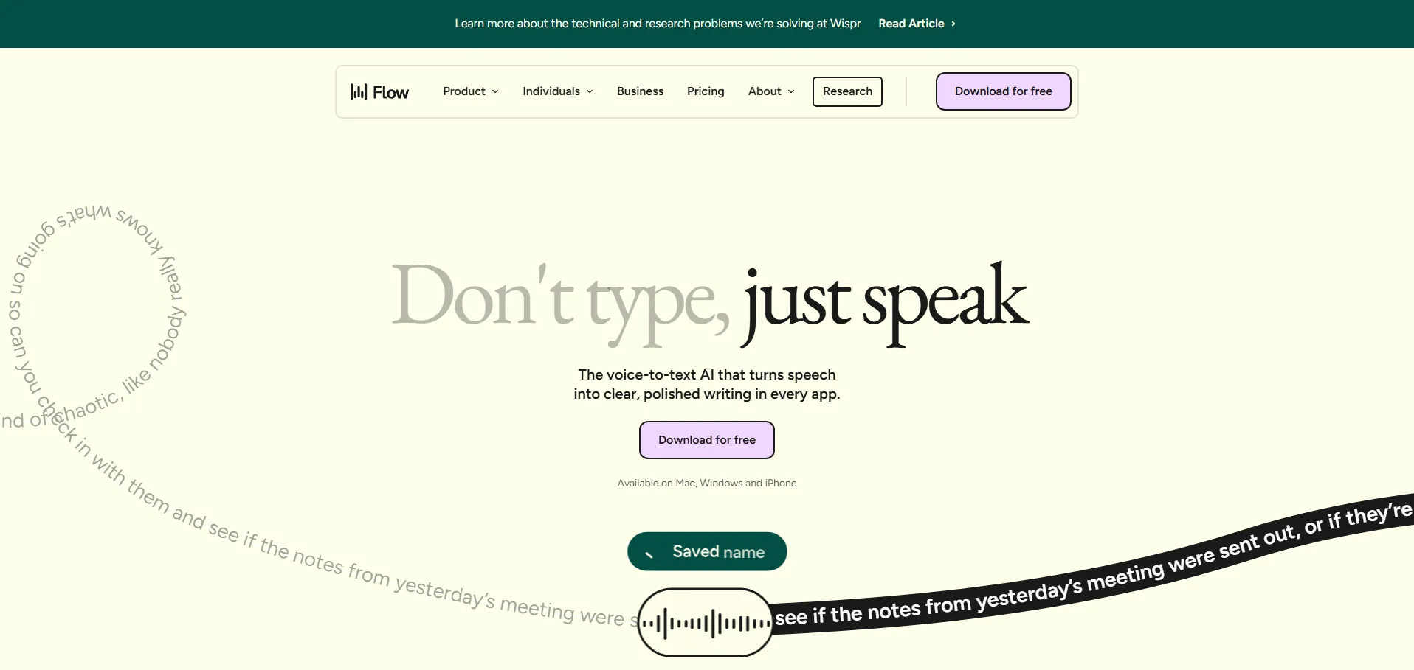Click the arrow icon beside Read Article
Screen dimensions: 1414x670
(953, 24)
